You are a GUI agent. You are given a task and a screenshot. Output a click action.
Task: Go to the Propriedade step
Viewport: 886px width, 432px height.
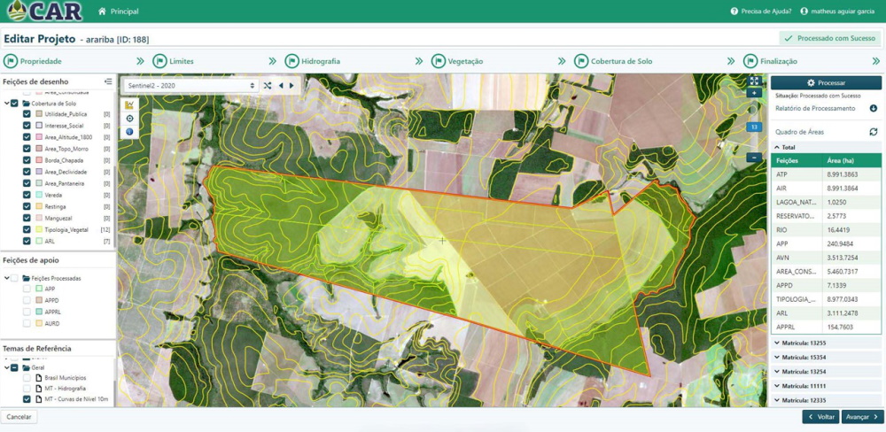click(x=33, y=61)
